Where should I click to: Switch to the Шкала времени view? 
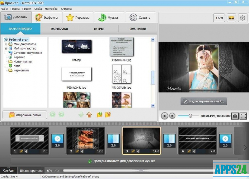31,171
